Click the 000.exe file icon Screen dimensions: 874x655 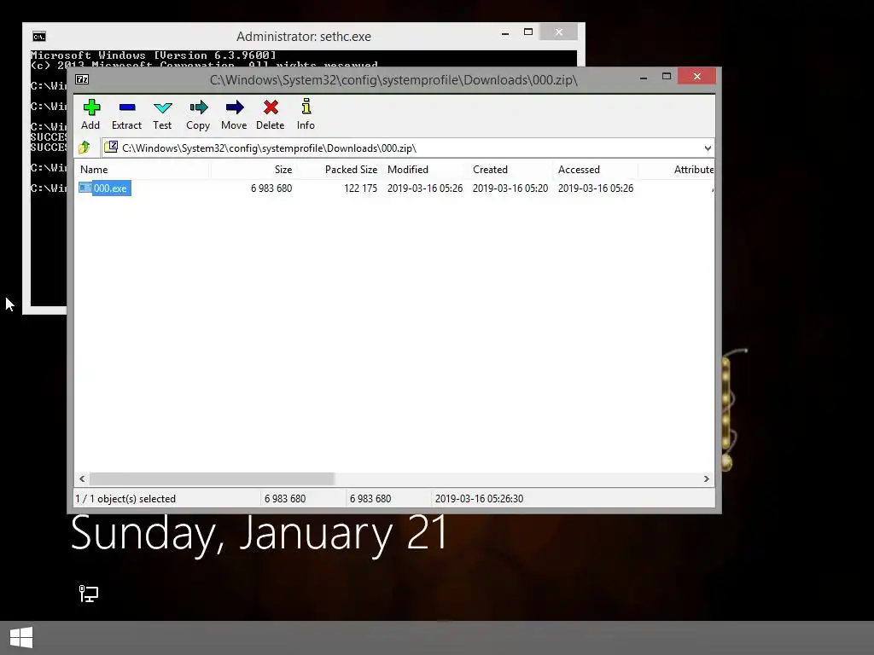tap(84, 188)
